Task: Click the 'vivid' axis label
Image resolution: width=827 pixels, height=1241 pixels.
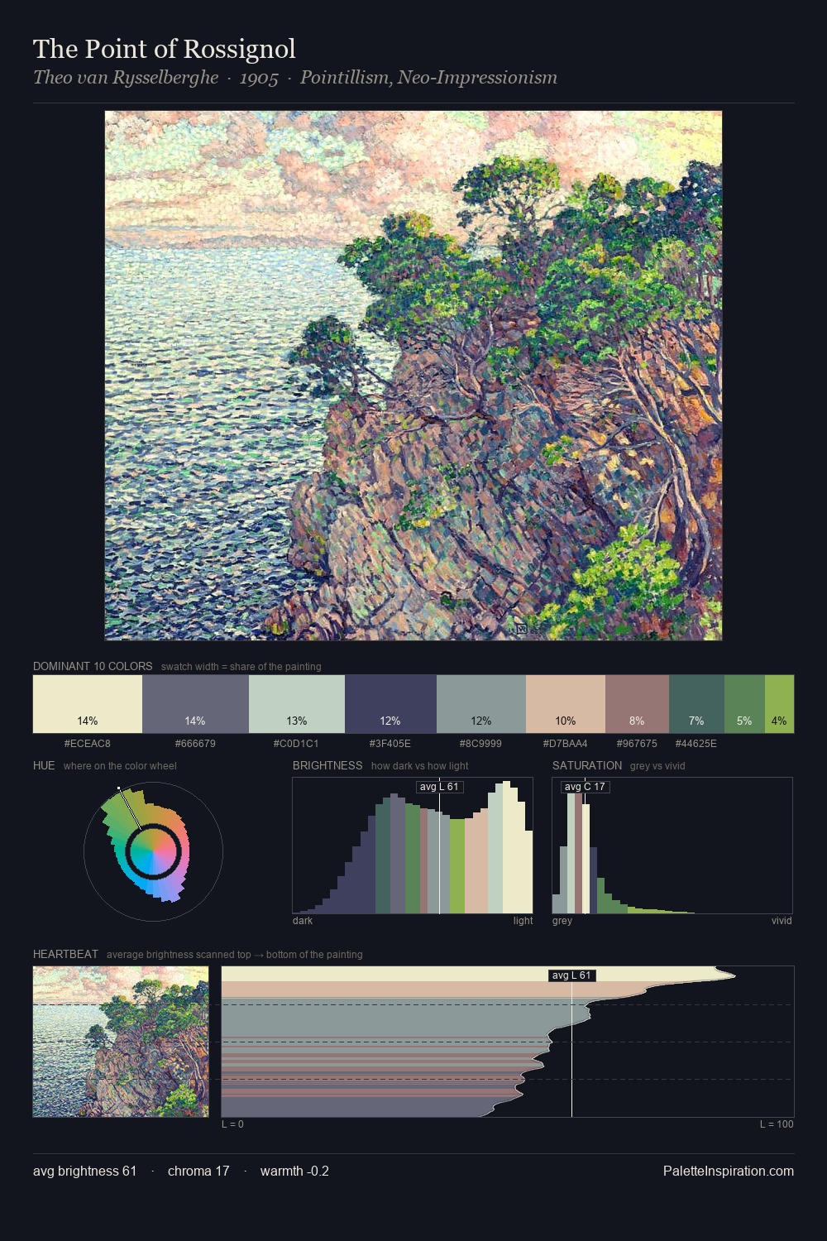Action: point(782,921)
